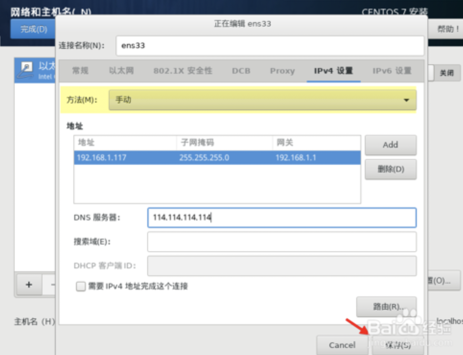This screenshot has height=355, width=463.
Task: Select gateway cell 192.168.1.1
Action: [x=296, y=158]
